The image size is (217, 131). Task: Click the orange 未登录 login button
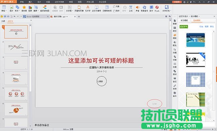click(177, 2)
